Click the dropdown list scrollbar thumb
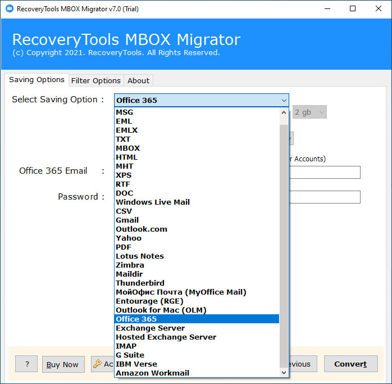392x384 pixels. pos(284,246)
